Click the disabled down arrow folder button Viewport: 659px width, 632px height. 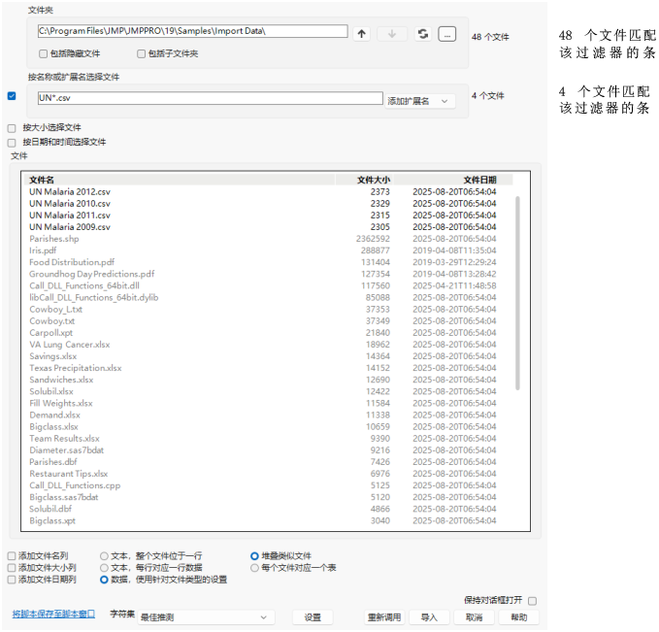[x=392, y=34]
